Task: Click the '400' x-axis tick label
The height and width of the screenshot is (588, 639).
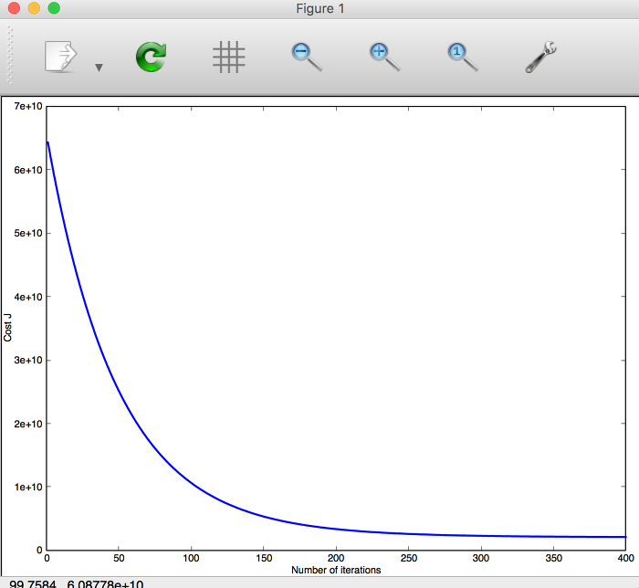Action: 625,558
